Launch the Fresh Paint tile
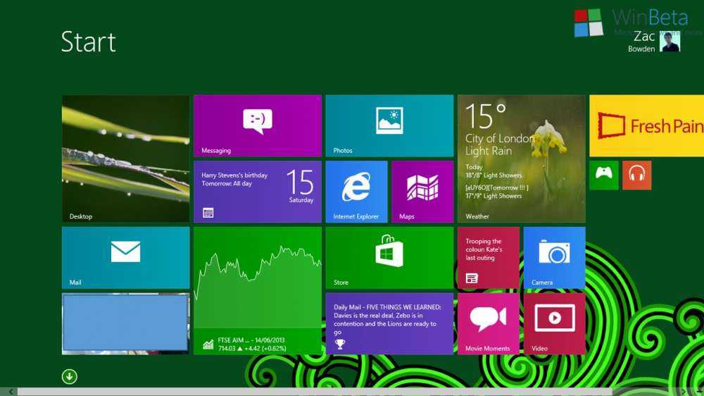Viewport: 704px width, 396px height. (646, 125)
